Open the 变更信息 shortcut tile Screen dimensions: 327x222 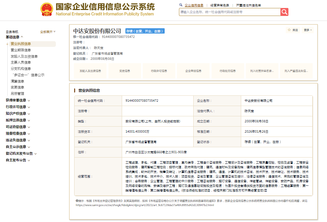124,71
